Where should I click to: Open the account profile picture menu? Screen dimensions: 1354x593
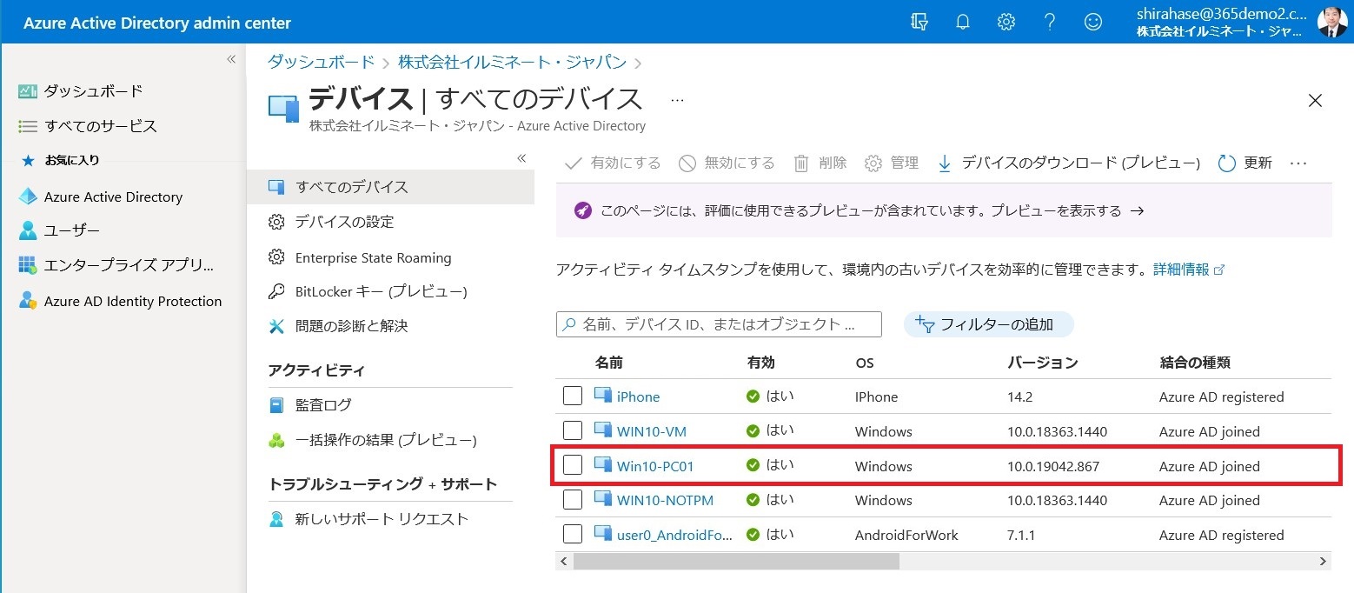point(1332,22)
